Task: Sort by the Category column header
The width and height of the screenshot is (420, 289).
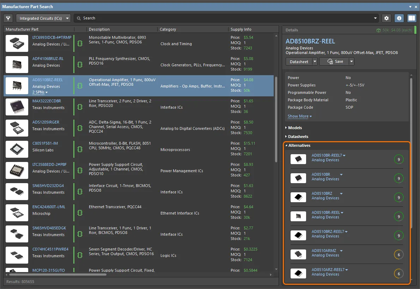Action: pyautogui.click(x=168, y=29)
